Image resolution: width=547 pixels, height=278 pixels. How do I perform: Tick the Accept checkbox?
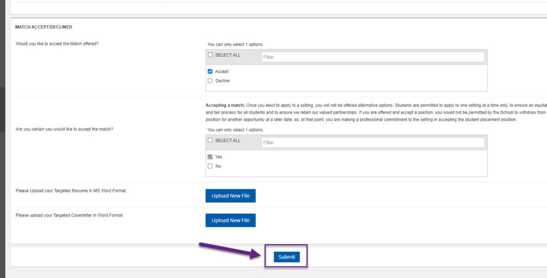pyautogui.click(x=210, y=72)
